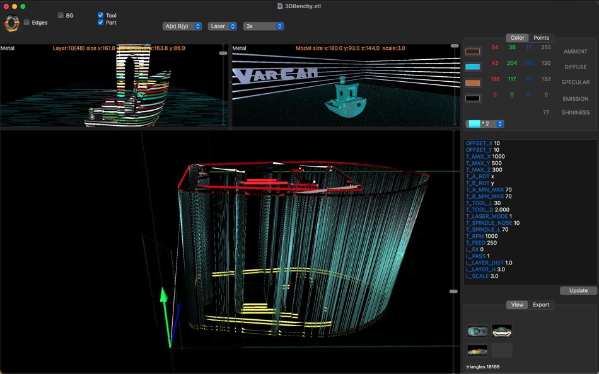The width and height of the screenshot is (599, 374).
Task: Click diffuse red value 43
Action: [495, 63]
